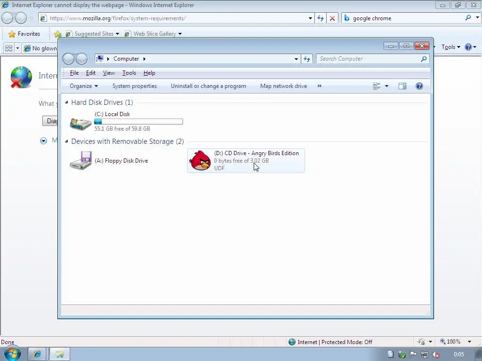Screen dimensions: 482x361
Task: Click Explorer's back navigation button
Action: (68, 59)
